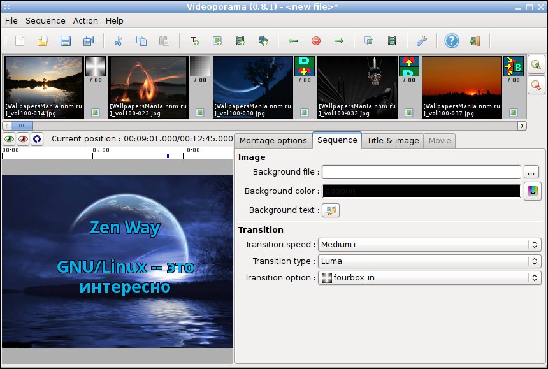Add an image sequence
This screenshot has height=369, width=548.
(x=217, y=41)
